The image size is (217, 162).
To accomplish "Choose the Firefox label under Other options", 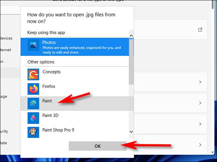I will [49, 86].
